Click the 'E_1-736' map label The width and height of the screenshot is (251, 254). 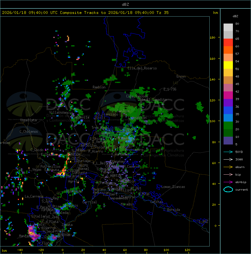(170, 89)
